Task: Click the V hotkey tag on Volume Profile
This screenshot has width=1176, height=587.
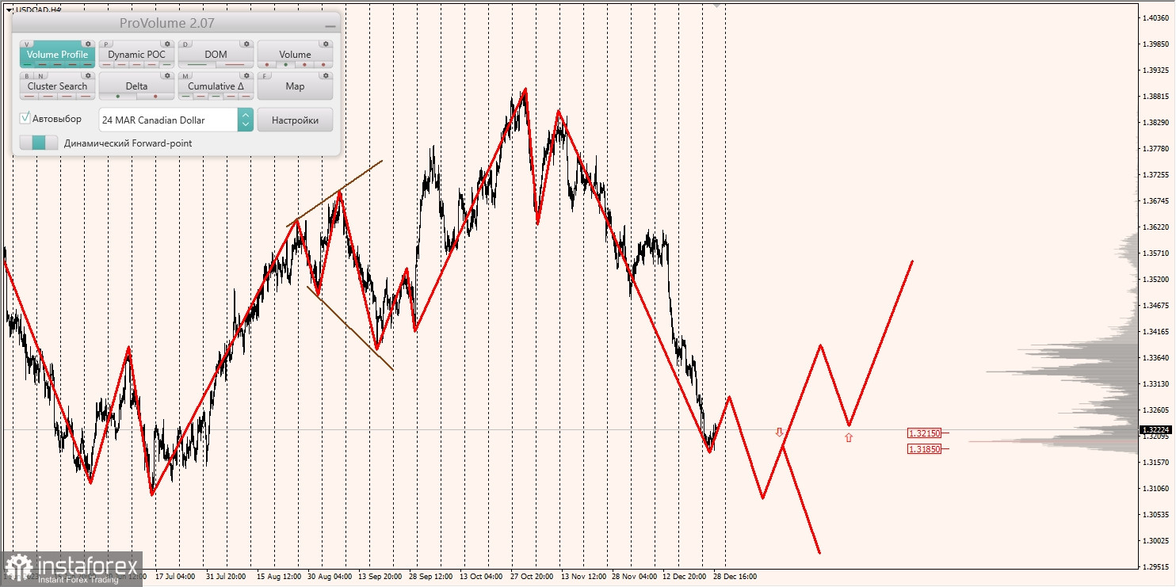Action: [x=26, y=44]
